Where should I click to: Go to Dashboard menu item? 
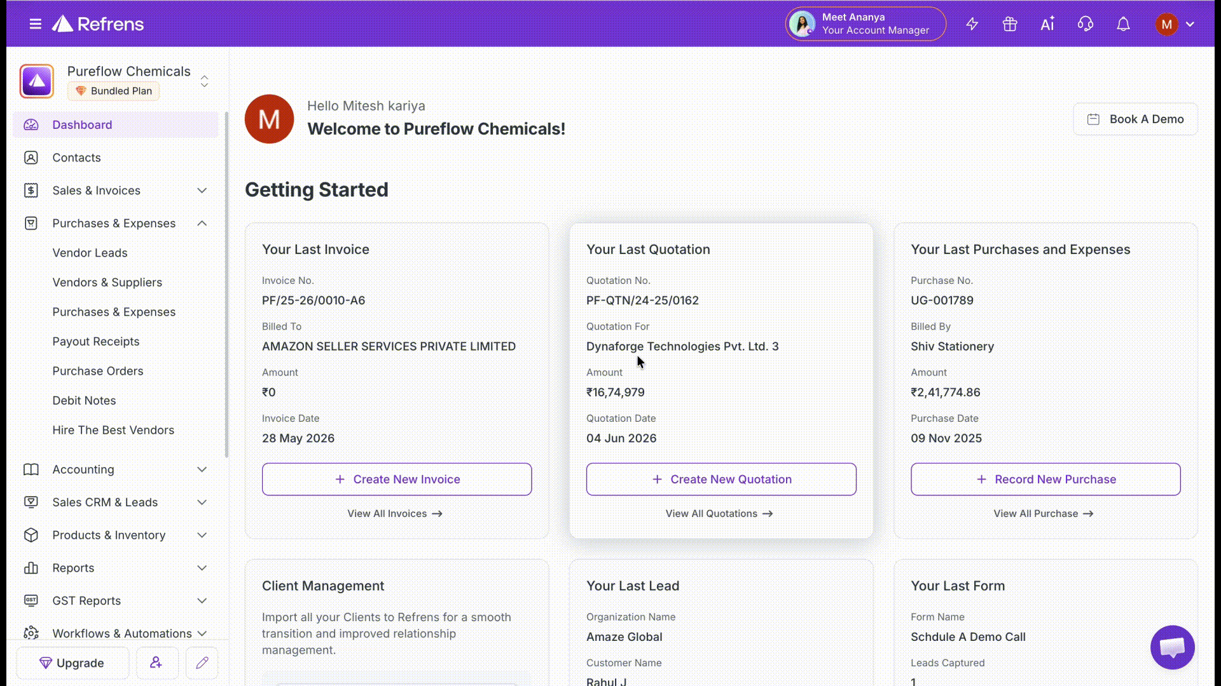tap(115, 124)
